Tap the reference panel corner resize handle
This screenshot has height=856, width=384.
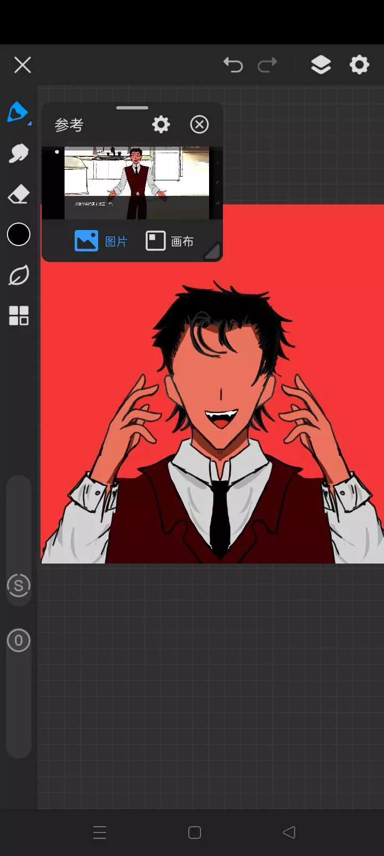tap(213, 251)
